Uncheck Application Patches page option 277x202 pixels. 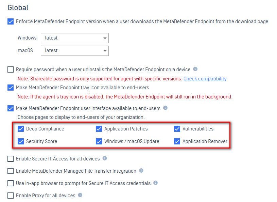click(x=99, y=129)
